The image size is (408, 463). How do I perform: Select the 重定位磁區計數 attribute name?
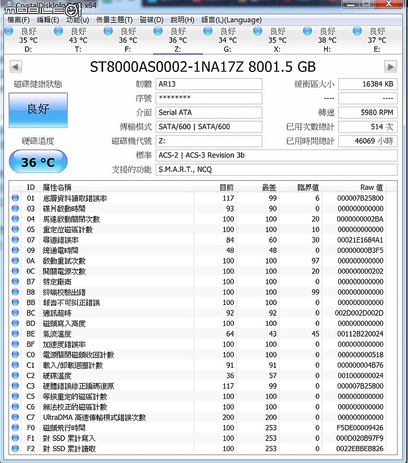tap(67, 230)
